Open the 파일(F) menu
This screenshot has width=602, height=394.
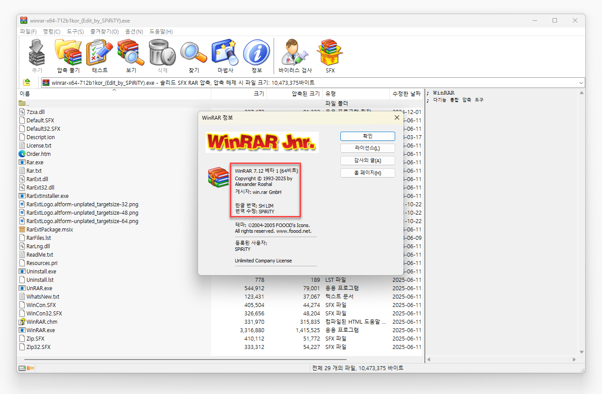pos(28,31)
